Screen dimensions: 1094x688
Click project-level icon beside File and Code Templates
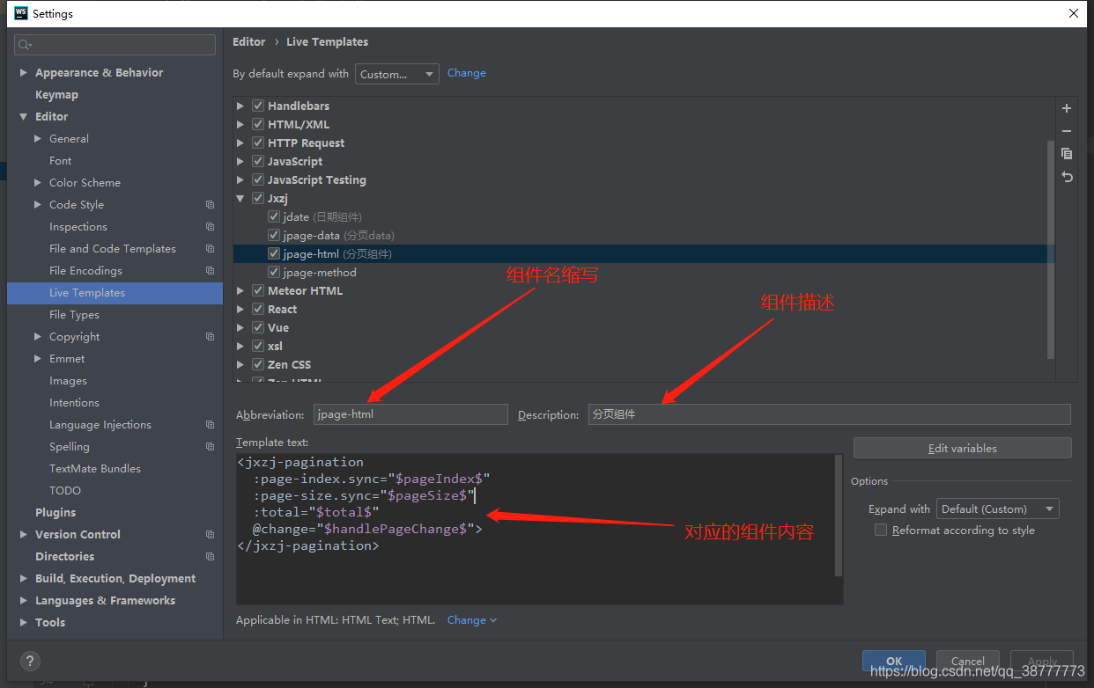tap(210, 249)
